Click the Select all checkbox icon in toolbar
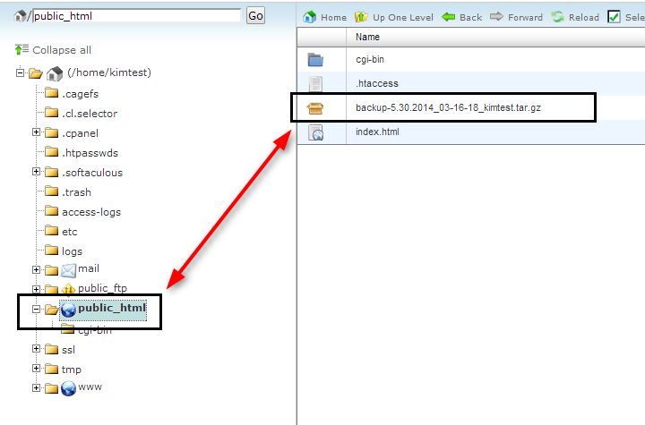 614,17
